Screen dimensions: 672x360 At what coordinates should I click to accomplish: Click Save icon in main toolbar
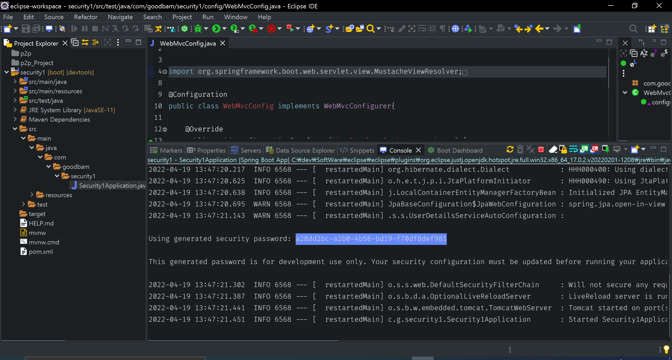(25, 29)
